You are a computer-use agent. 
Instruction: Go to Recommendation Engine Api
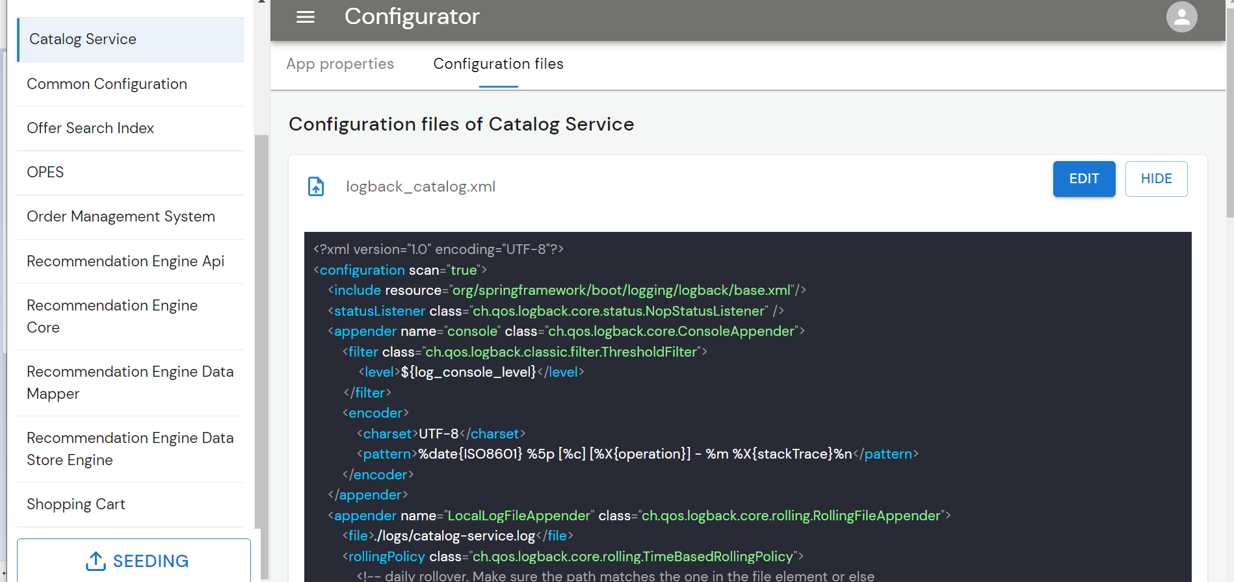[x=131, y=262]
